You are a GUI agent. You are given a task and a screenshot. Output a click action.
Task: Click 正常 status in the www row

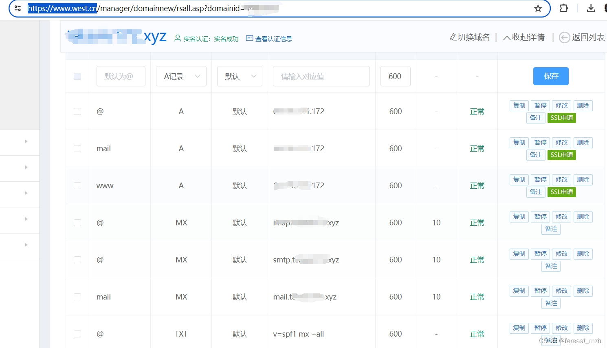click(477, 186)
